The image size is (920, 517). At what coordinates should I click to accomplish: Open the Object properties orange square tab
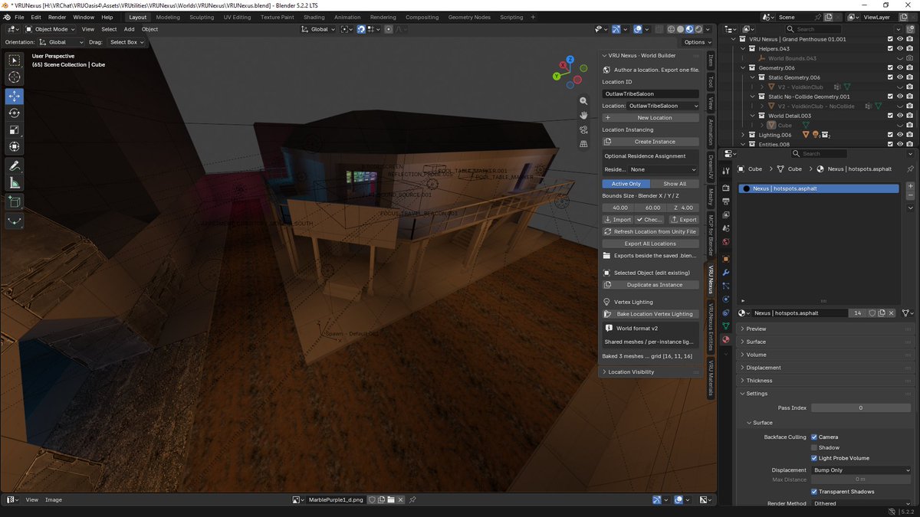click(726, 259)
